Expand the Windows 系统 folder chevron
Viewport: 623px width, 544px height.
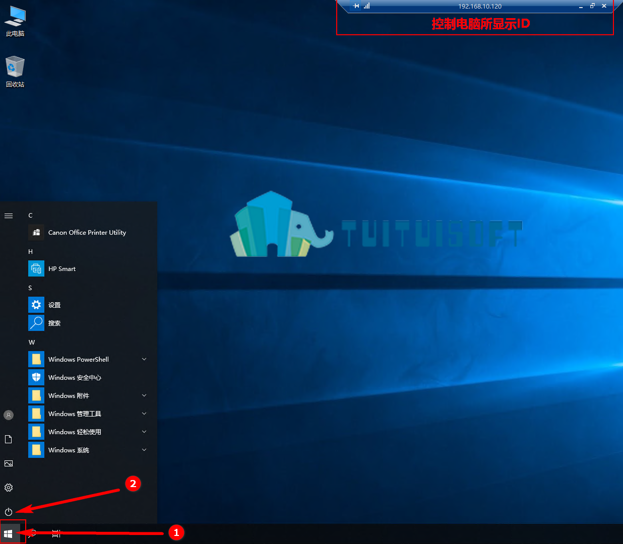pos(144,450)
